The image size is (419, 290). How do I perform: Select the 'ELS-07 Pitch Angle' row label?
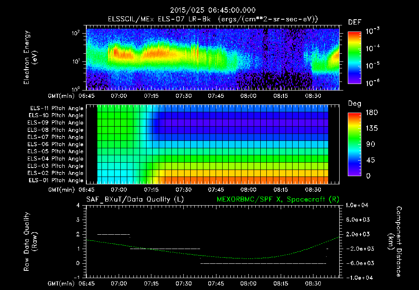56,137
